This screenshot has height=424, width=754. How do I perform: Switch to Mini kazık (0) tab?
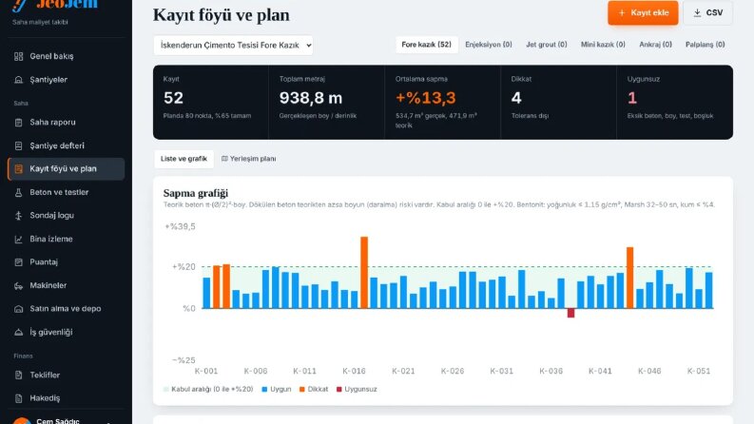pyautogui.click(x=603, y=45)
